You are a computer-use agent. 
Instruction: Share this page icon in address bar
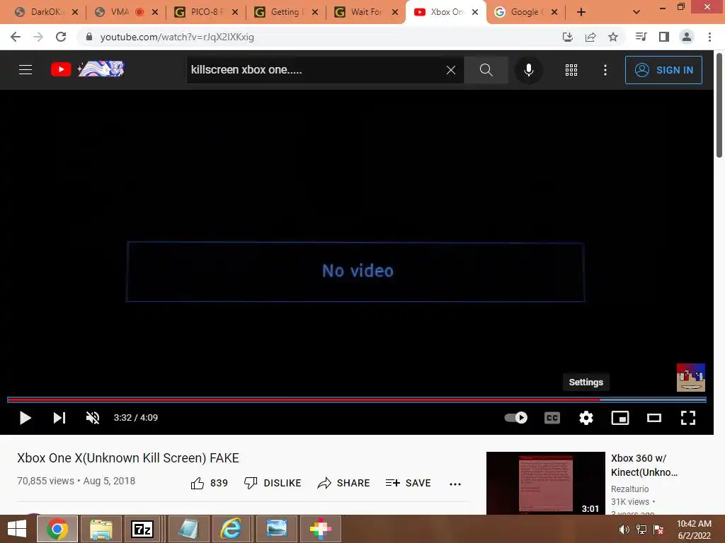tap(590, 37)
